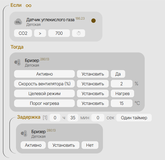Click the breezer icon in delay block
165x160 pixels.
24,133
